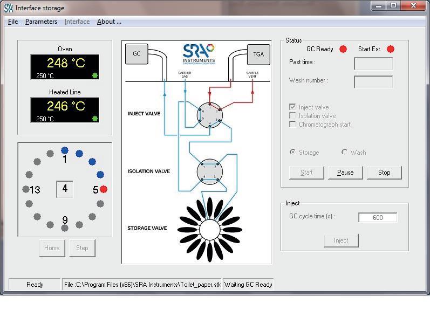Open the About menu
Image resolution: width=430 pixels, height=331 pixels.
click(x=109, y=22)
